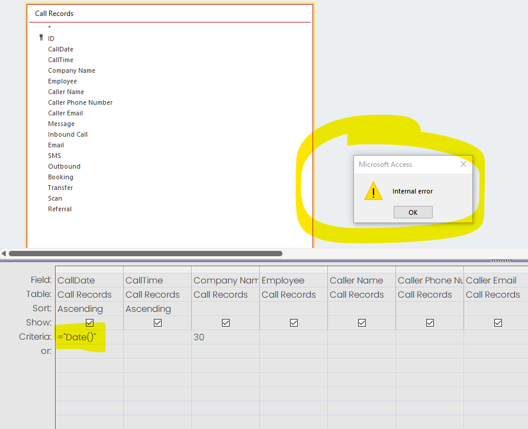528x429 pixels.
Task: Click the Call Records table title bar
Action: click(x=170, y=14)
